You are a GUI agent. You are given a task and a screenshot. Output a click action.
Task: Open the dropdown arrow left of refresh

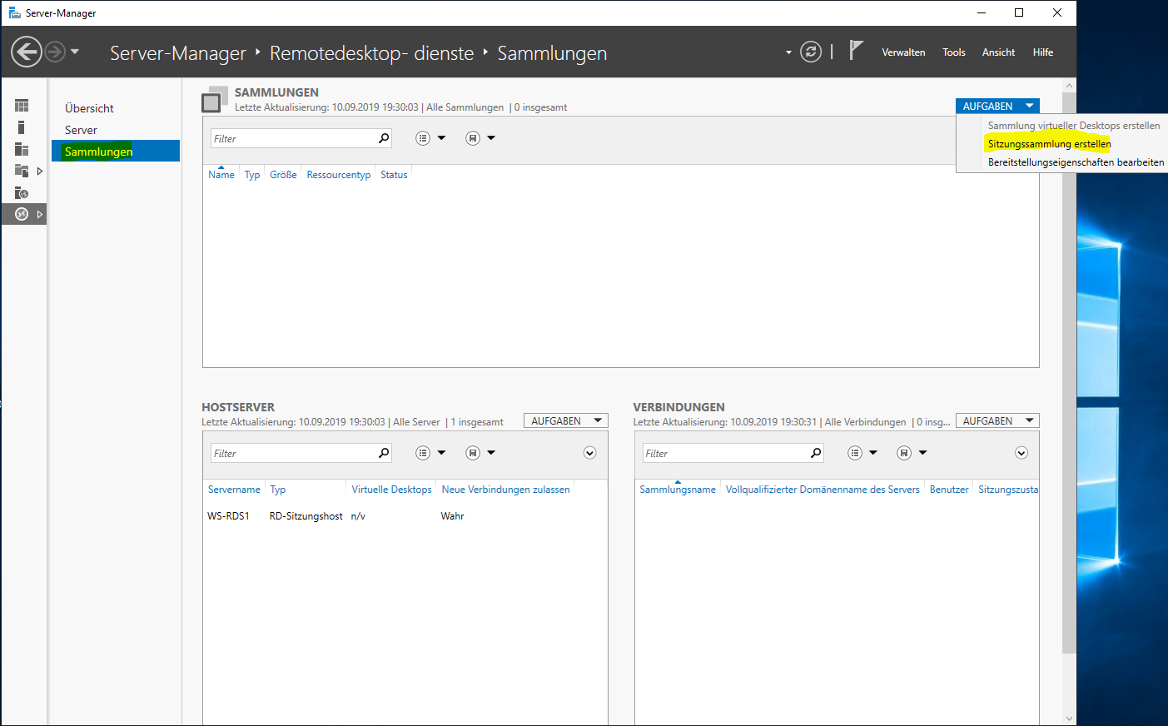tap(788, 52)
